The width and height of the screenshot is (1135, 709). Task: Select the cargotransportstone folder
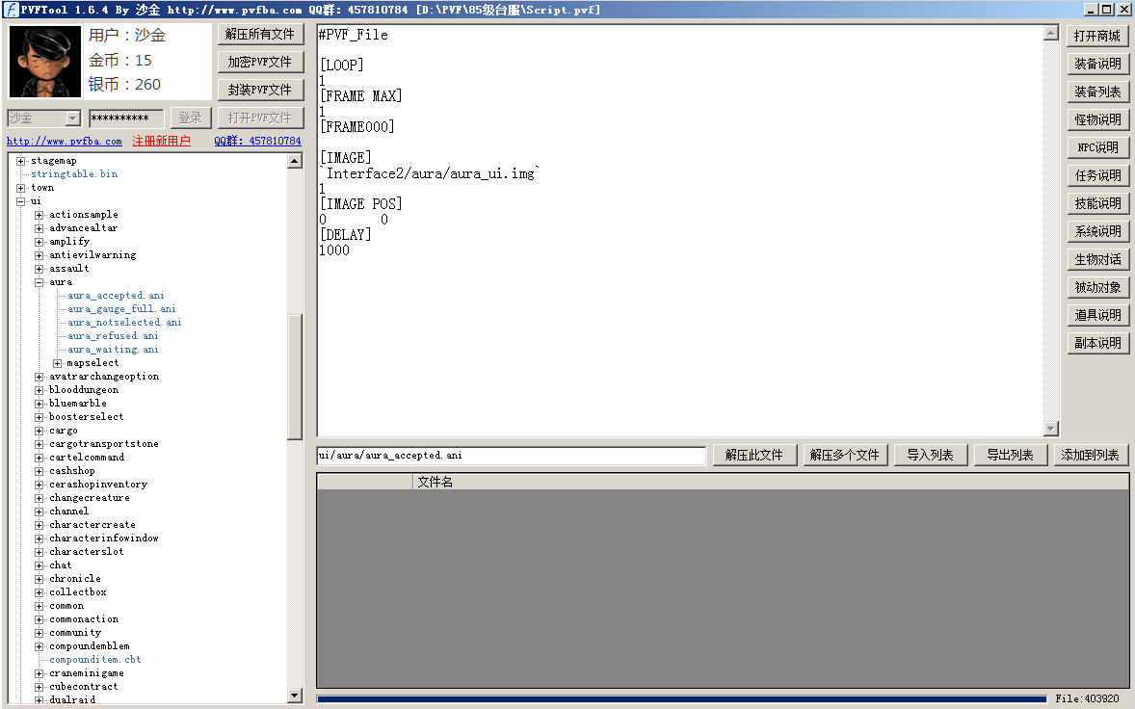pos(103,444)
